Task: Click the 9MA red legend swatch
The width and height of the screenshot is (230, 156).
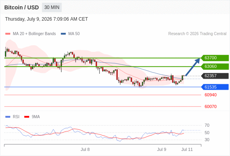Action: click(27, 117)
